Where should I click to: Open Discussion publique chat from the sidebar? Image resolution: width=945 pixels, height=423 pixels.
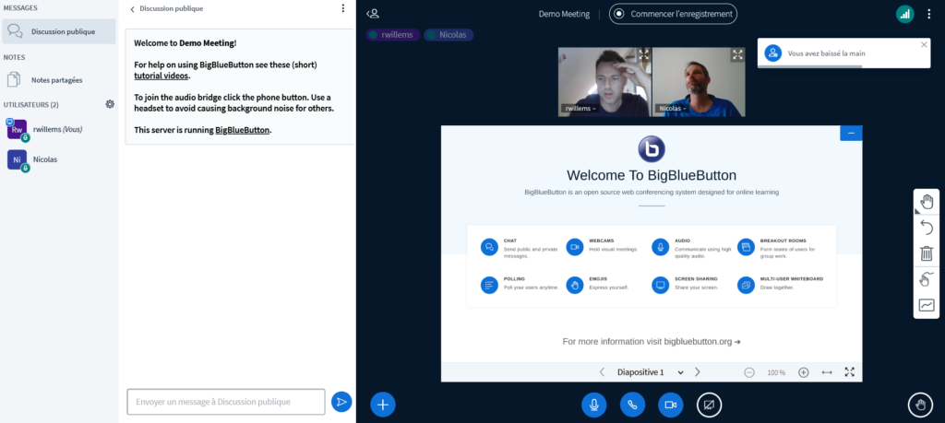coord(58,31)
